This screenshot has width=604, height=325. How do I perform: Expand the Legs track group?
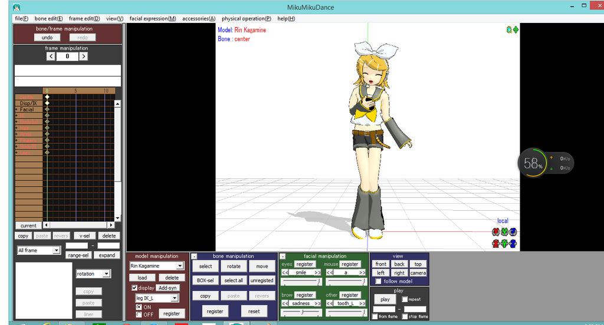17,152
